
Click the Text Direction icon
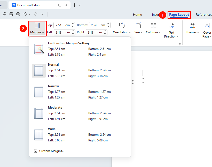(171, 25)
